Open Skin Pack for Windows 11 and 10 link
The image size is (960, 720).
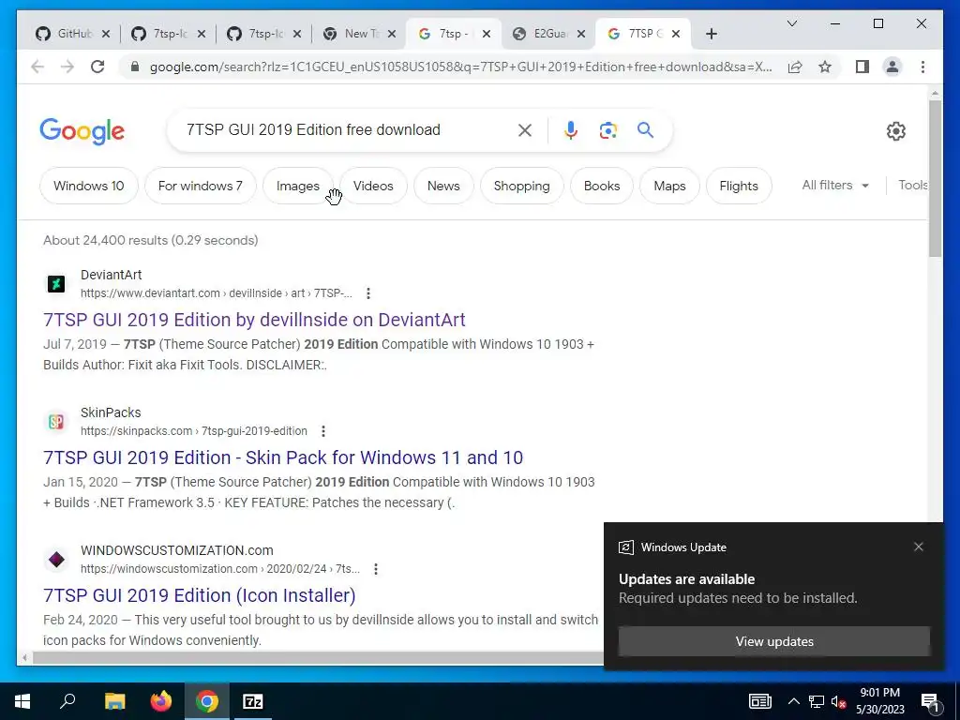283,457
